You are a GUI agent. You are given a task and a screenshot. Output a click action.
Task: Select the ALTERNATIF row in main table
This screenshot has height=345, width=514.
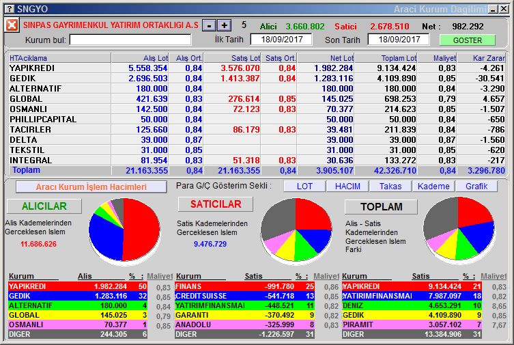pos(257,89)
